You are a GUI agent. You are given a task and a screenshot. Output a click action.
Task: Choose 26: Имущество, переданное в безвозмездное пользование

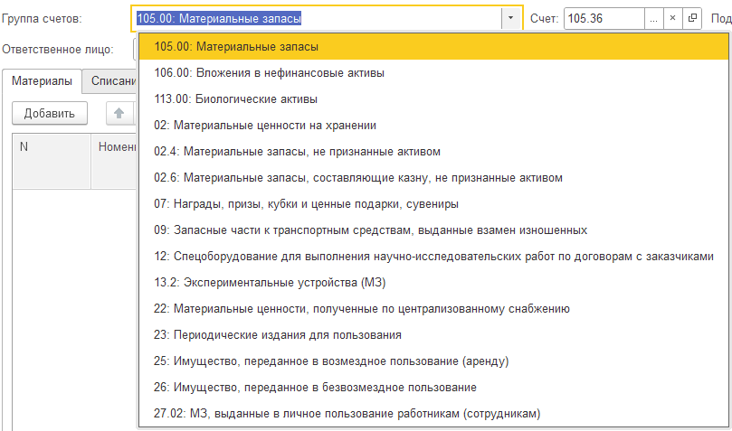click(433, 388)
